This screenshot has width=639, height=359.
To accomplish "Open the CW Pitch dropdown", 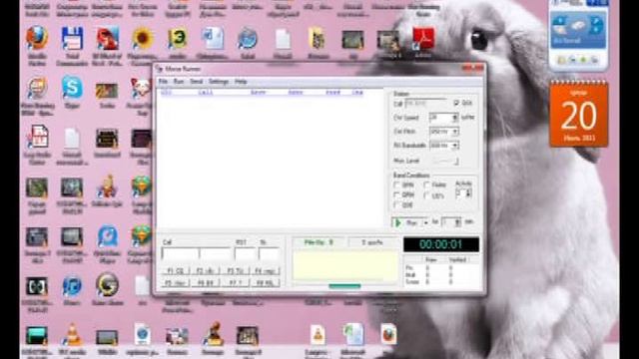I will [x=455, y=132].
